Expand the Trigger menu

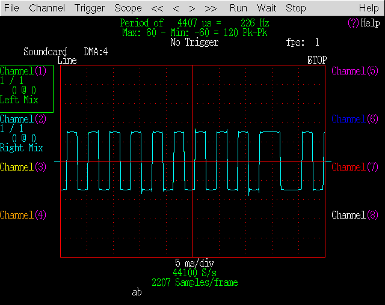(90, 8)
